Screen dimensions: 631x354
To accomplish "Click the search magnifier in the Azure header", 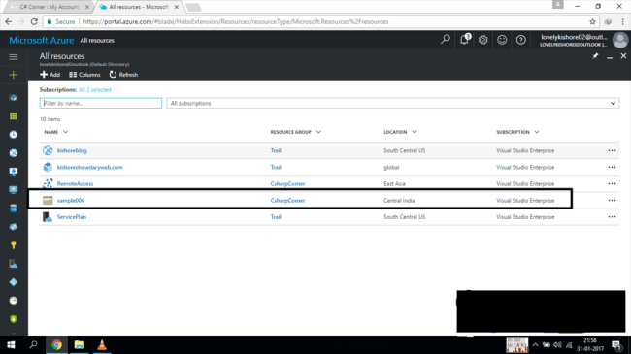I will coord(445,40).
